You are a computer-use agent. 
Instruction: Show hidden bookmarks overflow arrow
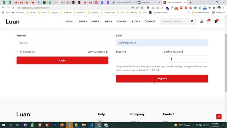[x=188, y=13]
